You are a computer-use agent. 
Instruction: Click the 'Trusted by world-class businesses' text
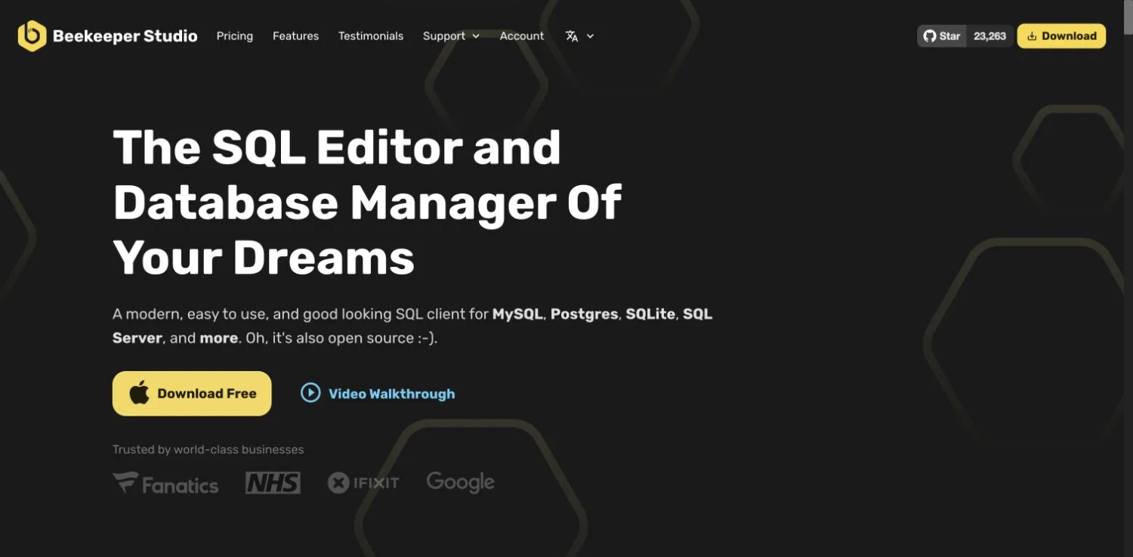tap(208, 450)
